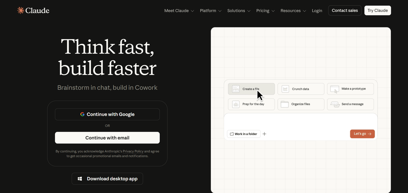Expand the Pricing menu chevron
Image resolution: width=408 pixels, height=193 pixels.
273,11
